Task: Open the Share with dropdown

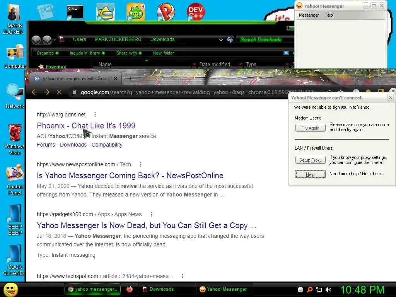Action: coord(129,53)
